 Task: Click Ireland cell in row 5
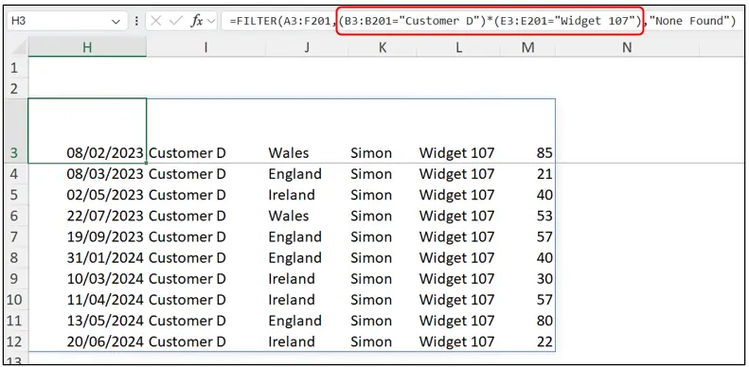307,195
